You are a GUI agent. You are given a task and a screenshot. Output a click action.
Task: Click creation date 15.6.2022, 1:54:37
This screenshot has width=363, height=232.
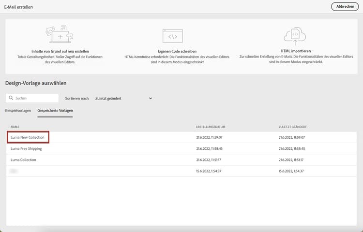tap(209, 171)
